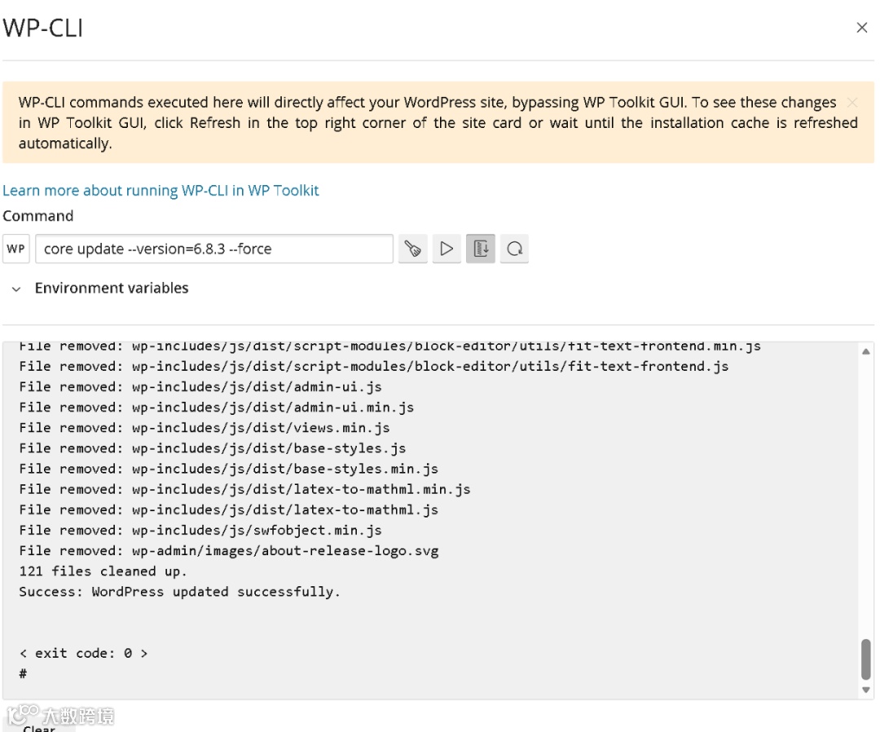Click the admin-ui.min.js removed line
880x732 pixels.
(x=217, y=408)
